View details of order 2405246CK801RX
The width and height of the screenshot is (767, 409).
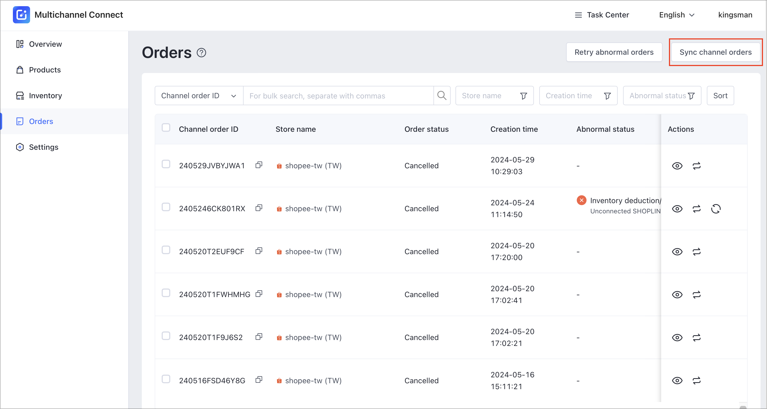pyautogui.click(x=677, y=209)
